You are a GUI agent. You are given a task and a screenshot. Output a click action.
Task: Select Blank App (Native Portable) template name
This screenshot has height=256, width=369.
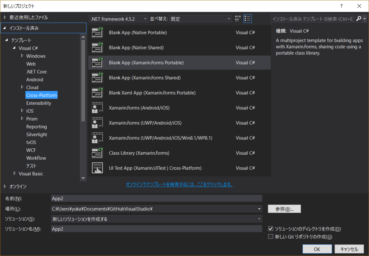[x=138, y=32]
